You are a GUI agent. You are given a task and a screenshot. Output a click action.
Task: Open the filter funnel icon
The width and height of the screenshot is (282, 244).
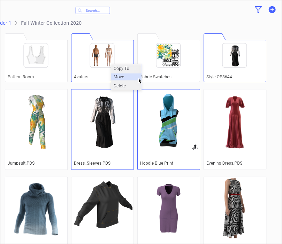click(x=258, y=10)
